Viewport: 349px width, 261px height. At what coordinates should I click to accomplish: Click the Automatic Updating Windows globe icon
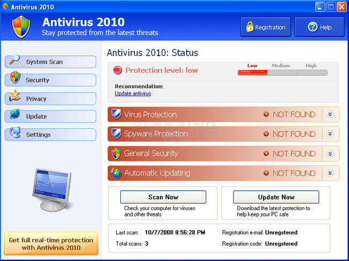click(x=116, y=173)
